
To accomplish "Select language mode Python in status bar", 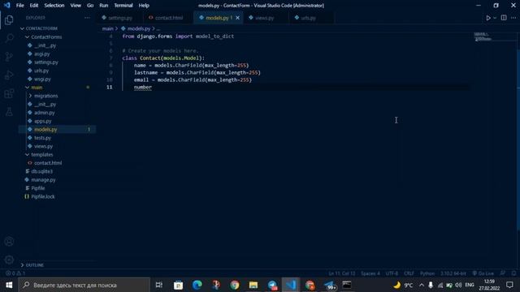I will 427,273.
